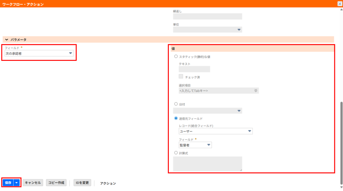Screen dimensions: 343x191
Task: Open the アクション menu
Action: [108, 183]
